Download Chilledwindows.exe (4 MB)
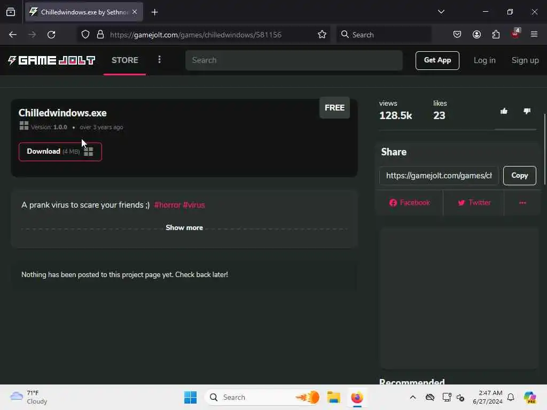Viewport: 547px width, 410px height. click(60, 152)
